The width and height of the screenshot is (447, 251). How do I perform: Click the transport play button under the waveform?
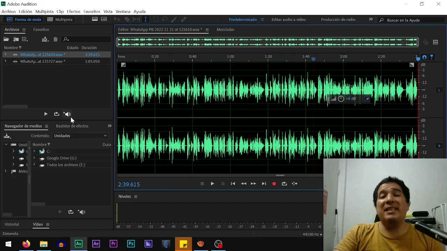coord(212,184)
